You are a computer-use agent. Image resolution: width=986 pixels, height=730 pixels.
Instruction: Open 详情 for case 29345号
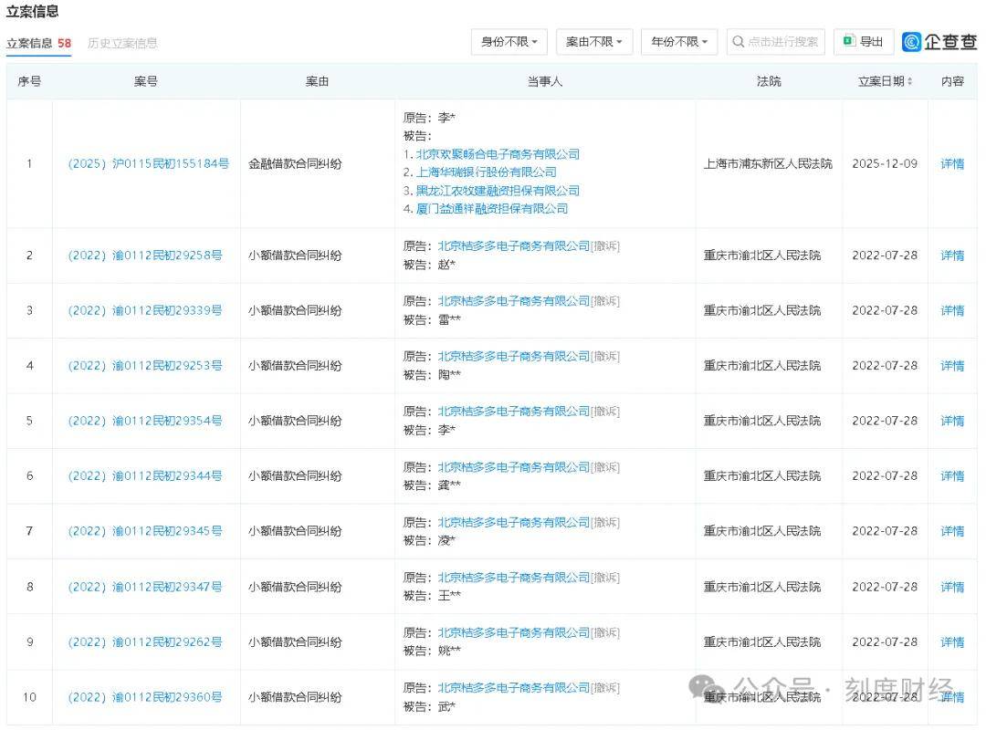(952, 531)
